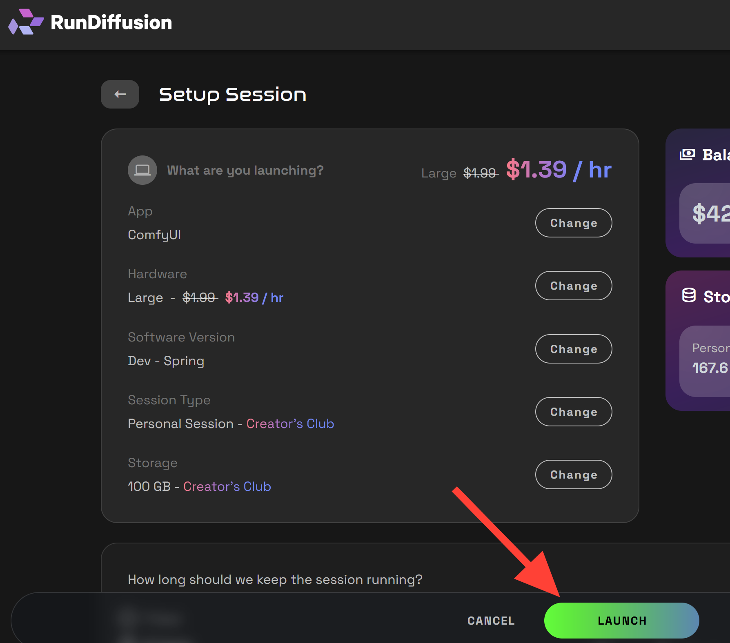Click the Setup Session heading
The height and width of the screenshot is (643, 730).
coord(233,94)
